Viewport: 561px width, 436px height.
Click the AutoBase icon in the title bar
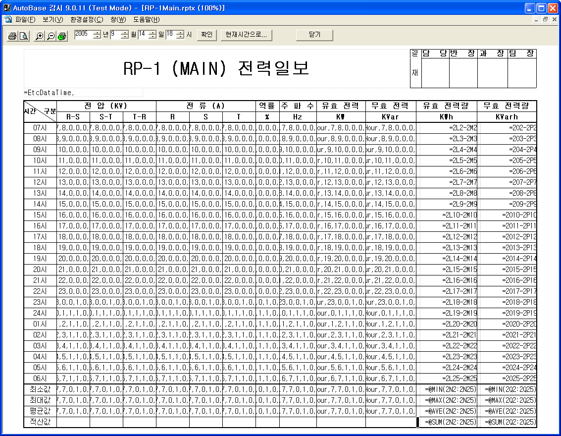(x=6, y=8)
